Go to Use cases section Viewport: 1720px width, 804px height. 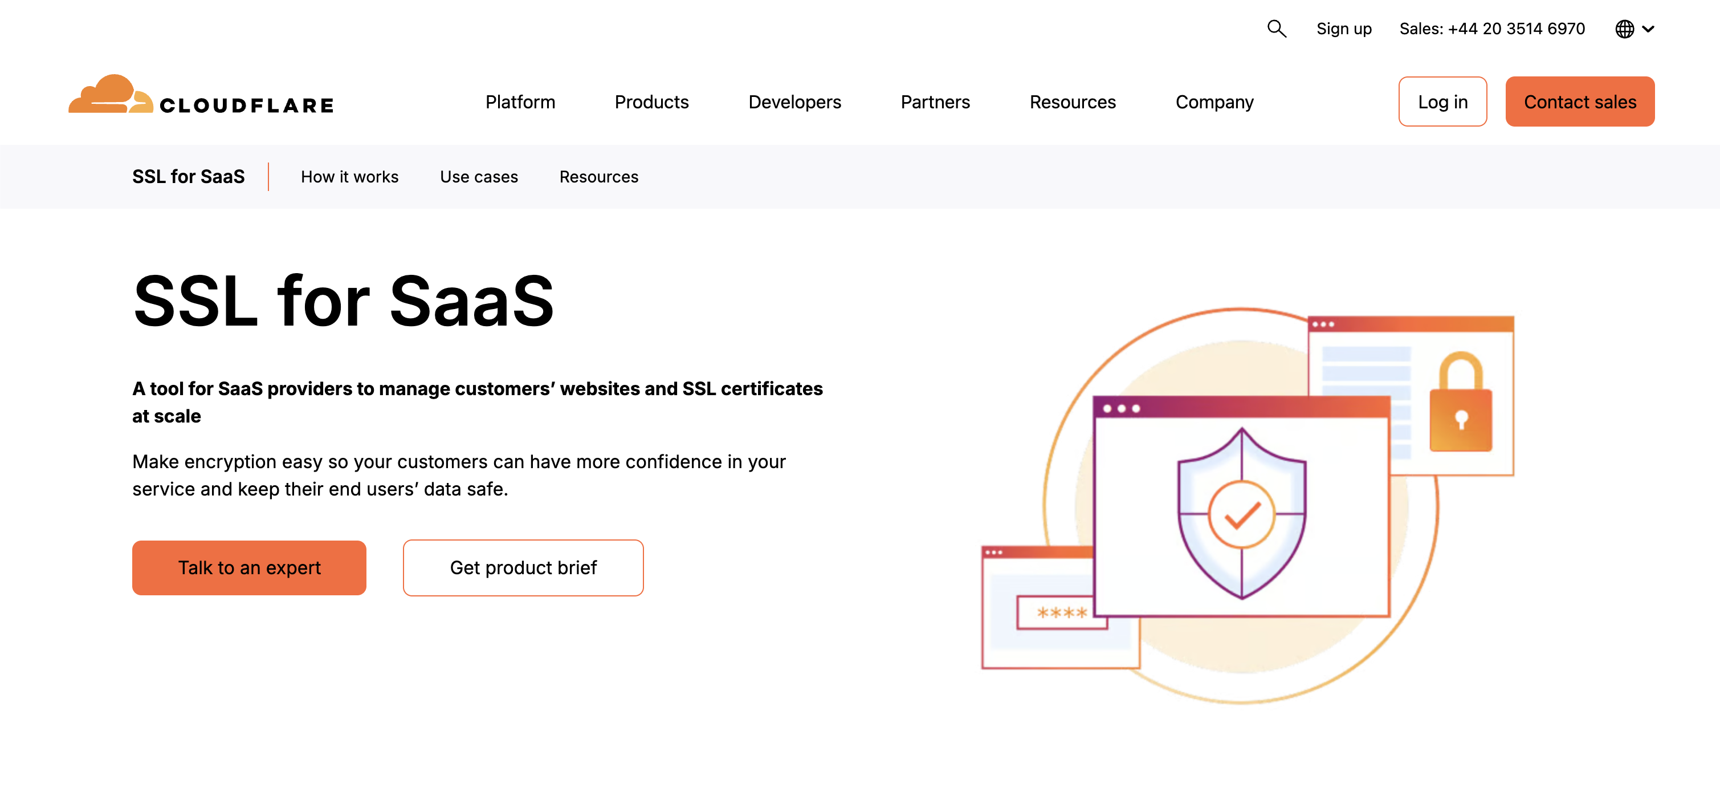tap(479, 176)
